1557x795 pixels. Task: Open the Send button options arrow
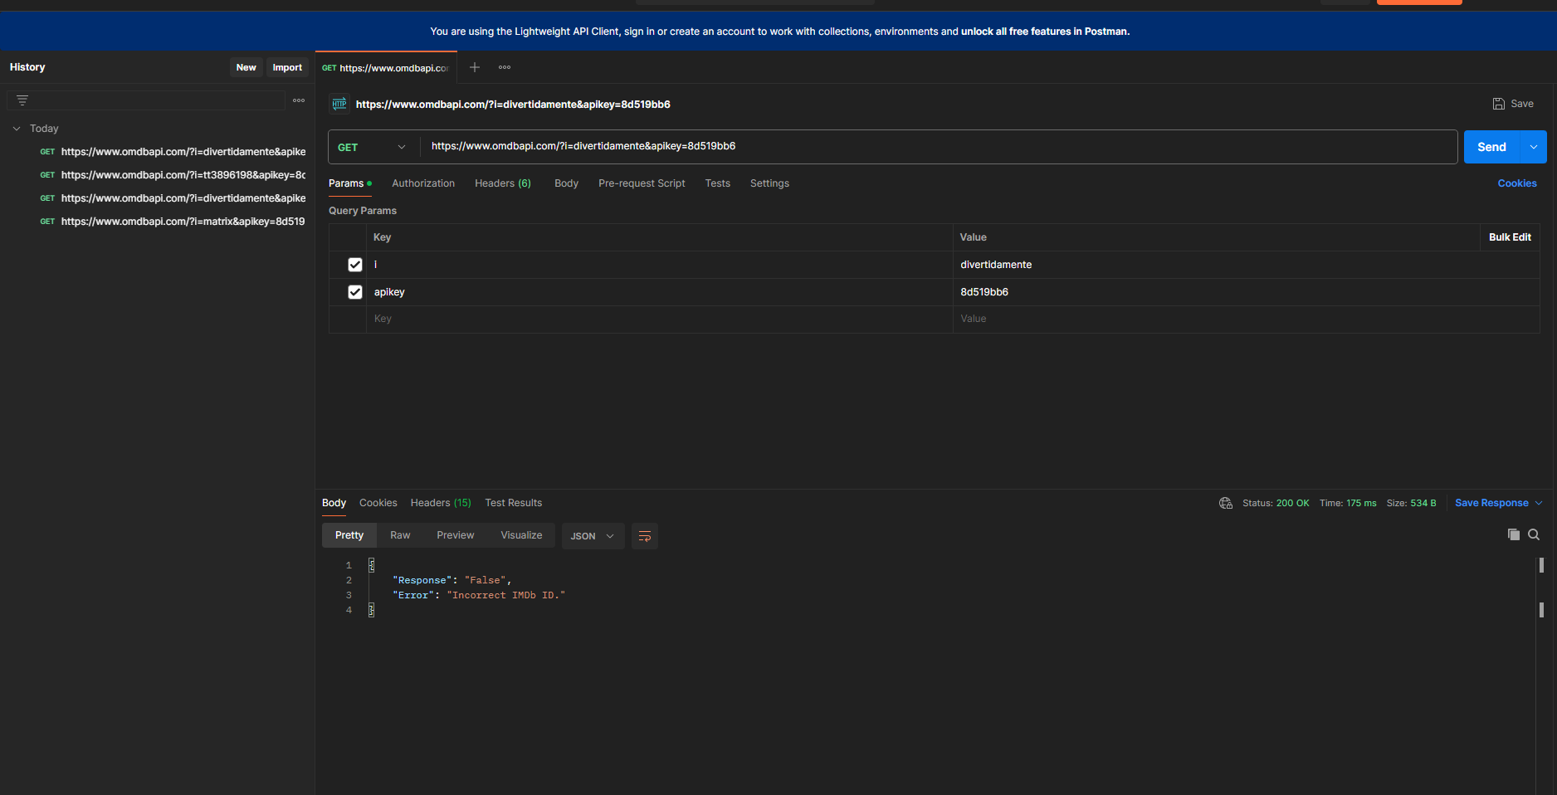(1533, 147)
